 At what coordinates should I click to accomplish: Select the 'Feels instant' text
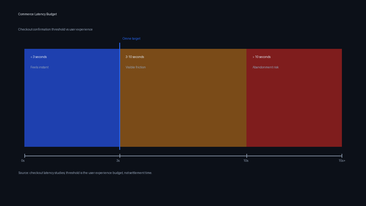39,67
